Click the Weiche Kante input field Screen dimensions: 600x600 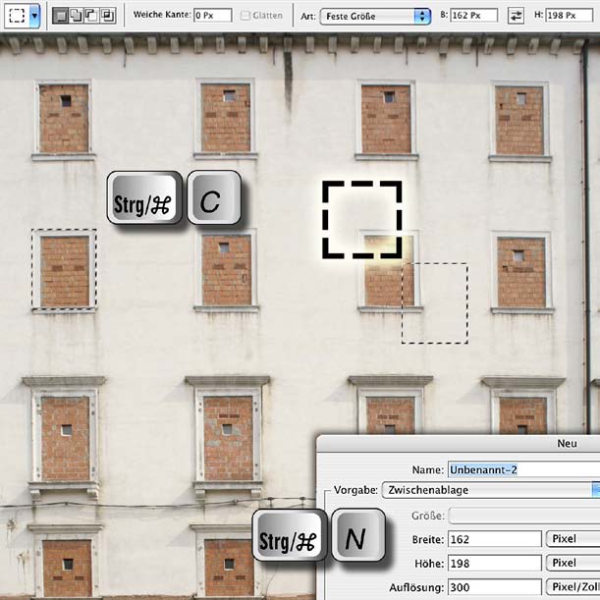click(211, 16)
